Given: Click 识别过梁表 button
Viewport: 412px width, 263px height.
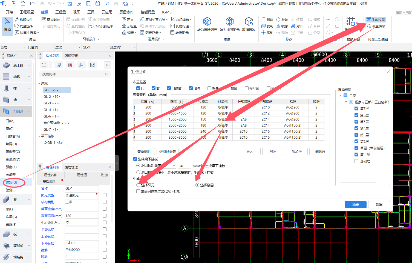Looking at the screenshot, I should [x=168, y=151].
